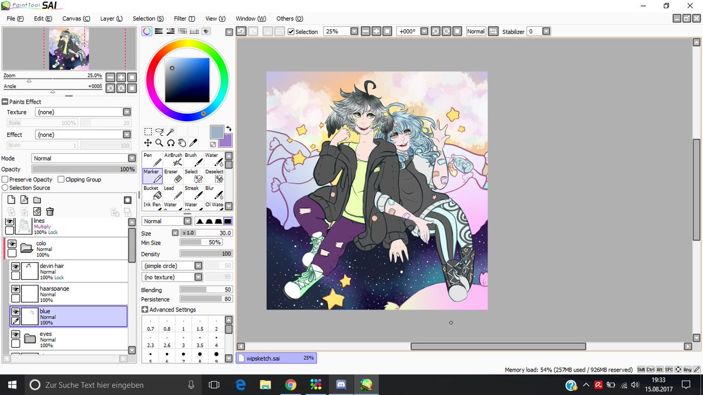Image resolution: width=703 pixels, height=395 pixels.
Task: Open the Selection menu
Action: (148, 19)
